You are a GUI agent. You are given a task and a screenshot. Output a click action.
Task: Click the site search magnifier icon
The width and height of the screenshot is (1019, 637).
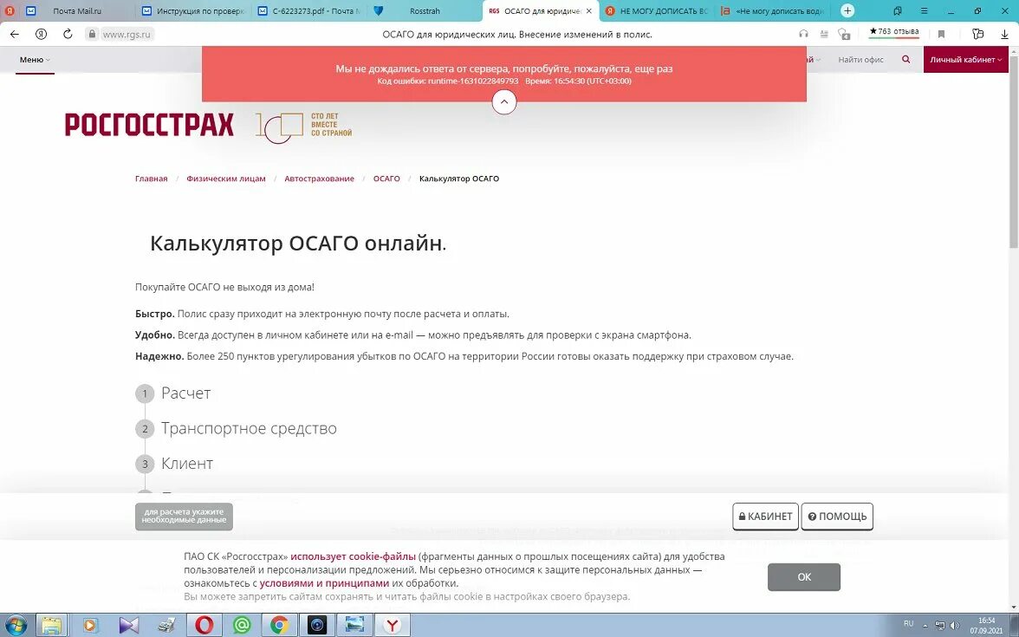906,60
